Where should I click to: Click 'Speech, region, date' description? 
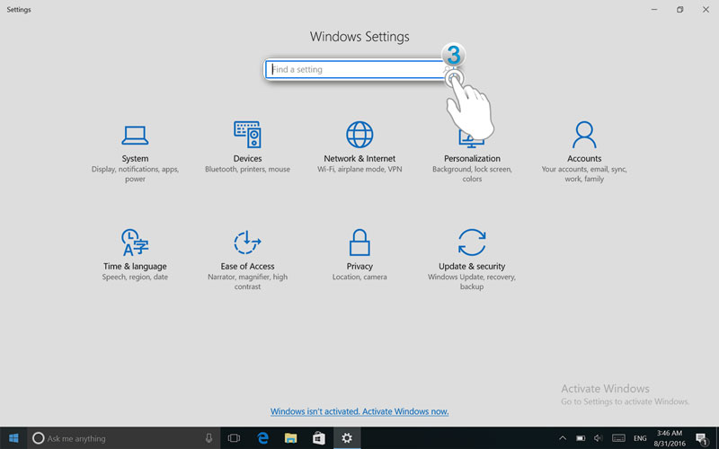coord(135,277)
